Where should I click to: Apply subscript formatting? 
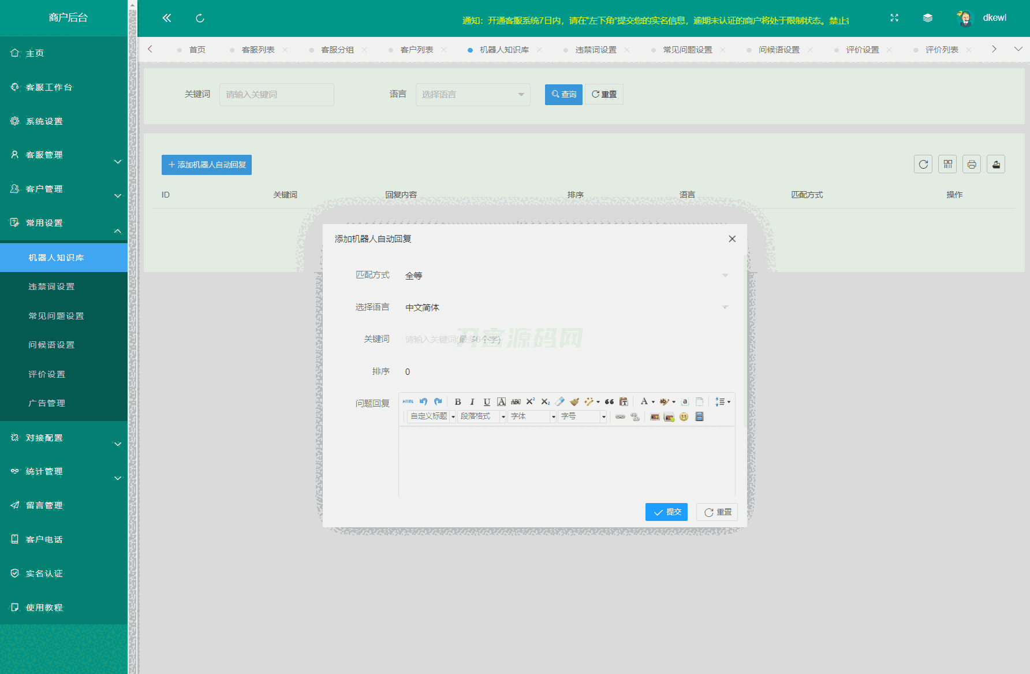click(x=545, y=401)
